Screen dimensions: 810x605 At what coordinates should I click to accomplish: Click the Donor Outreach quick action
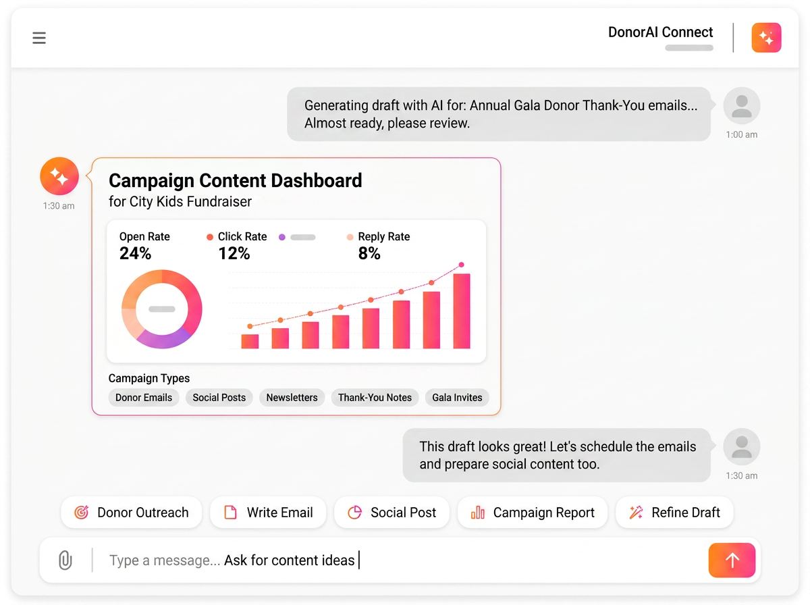132,512
